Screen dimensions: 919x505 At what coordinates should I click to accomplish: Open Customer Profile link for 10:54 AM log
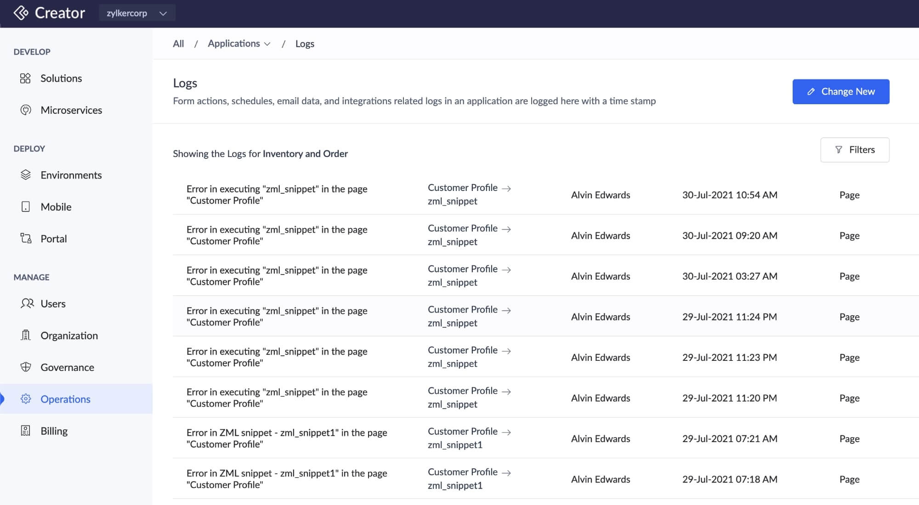[462, 188]
